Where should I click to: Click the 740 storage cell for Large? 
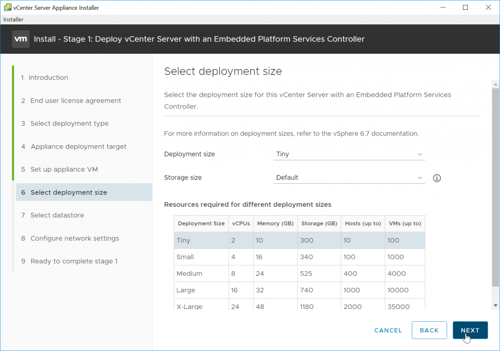(319, 290)
